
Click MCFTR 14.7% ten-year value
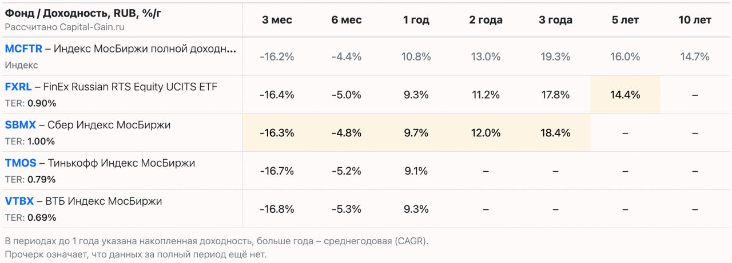coord(695,57)
